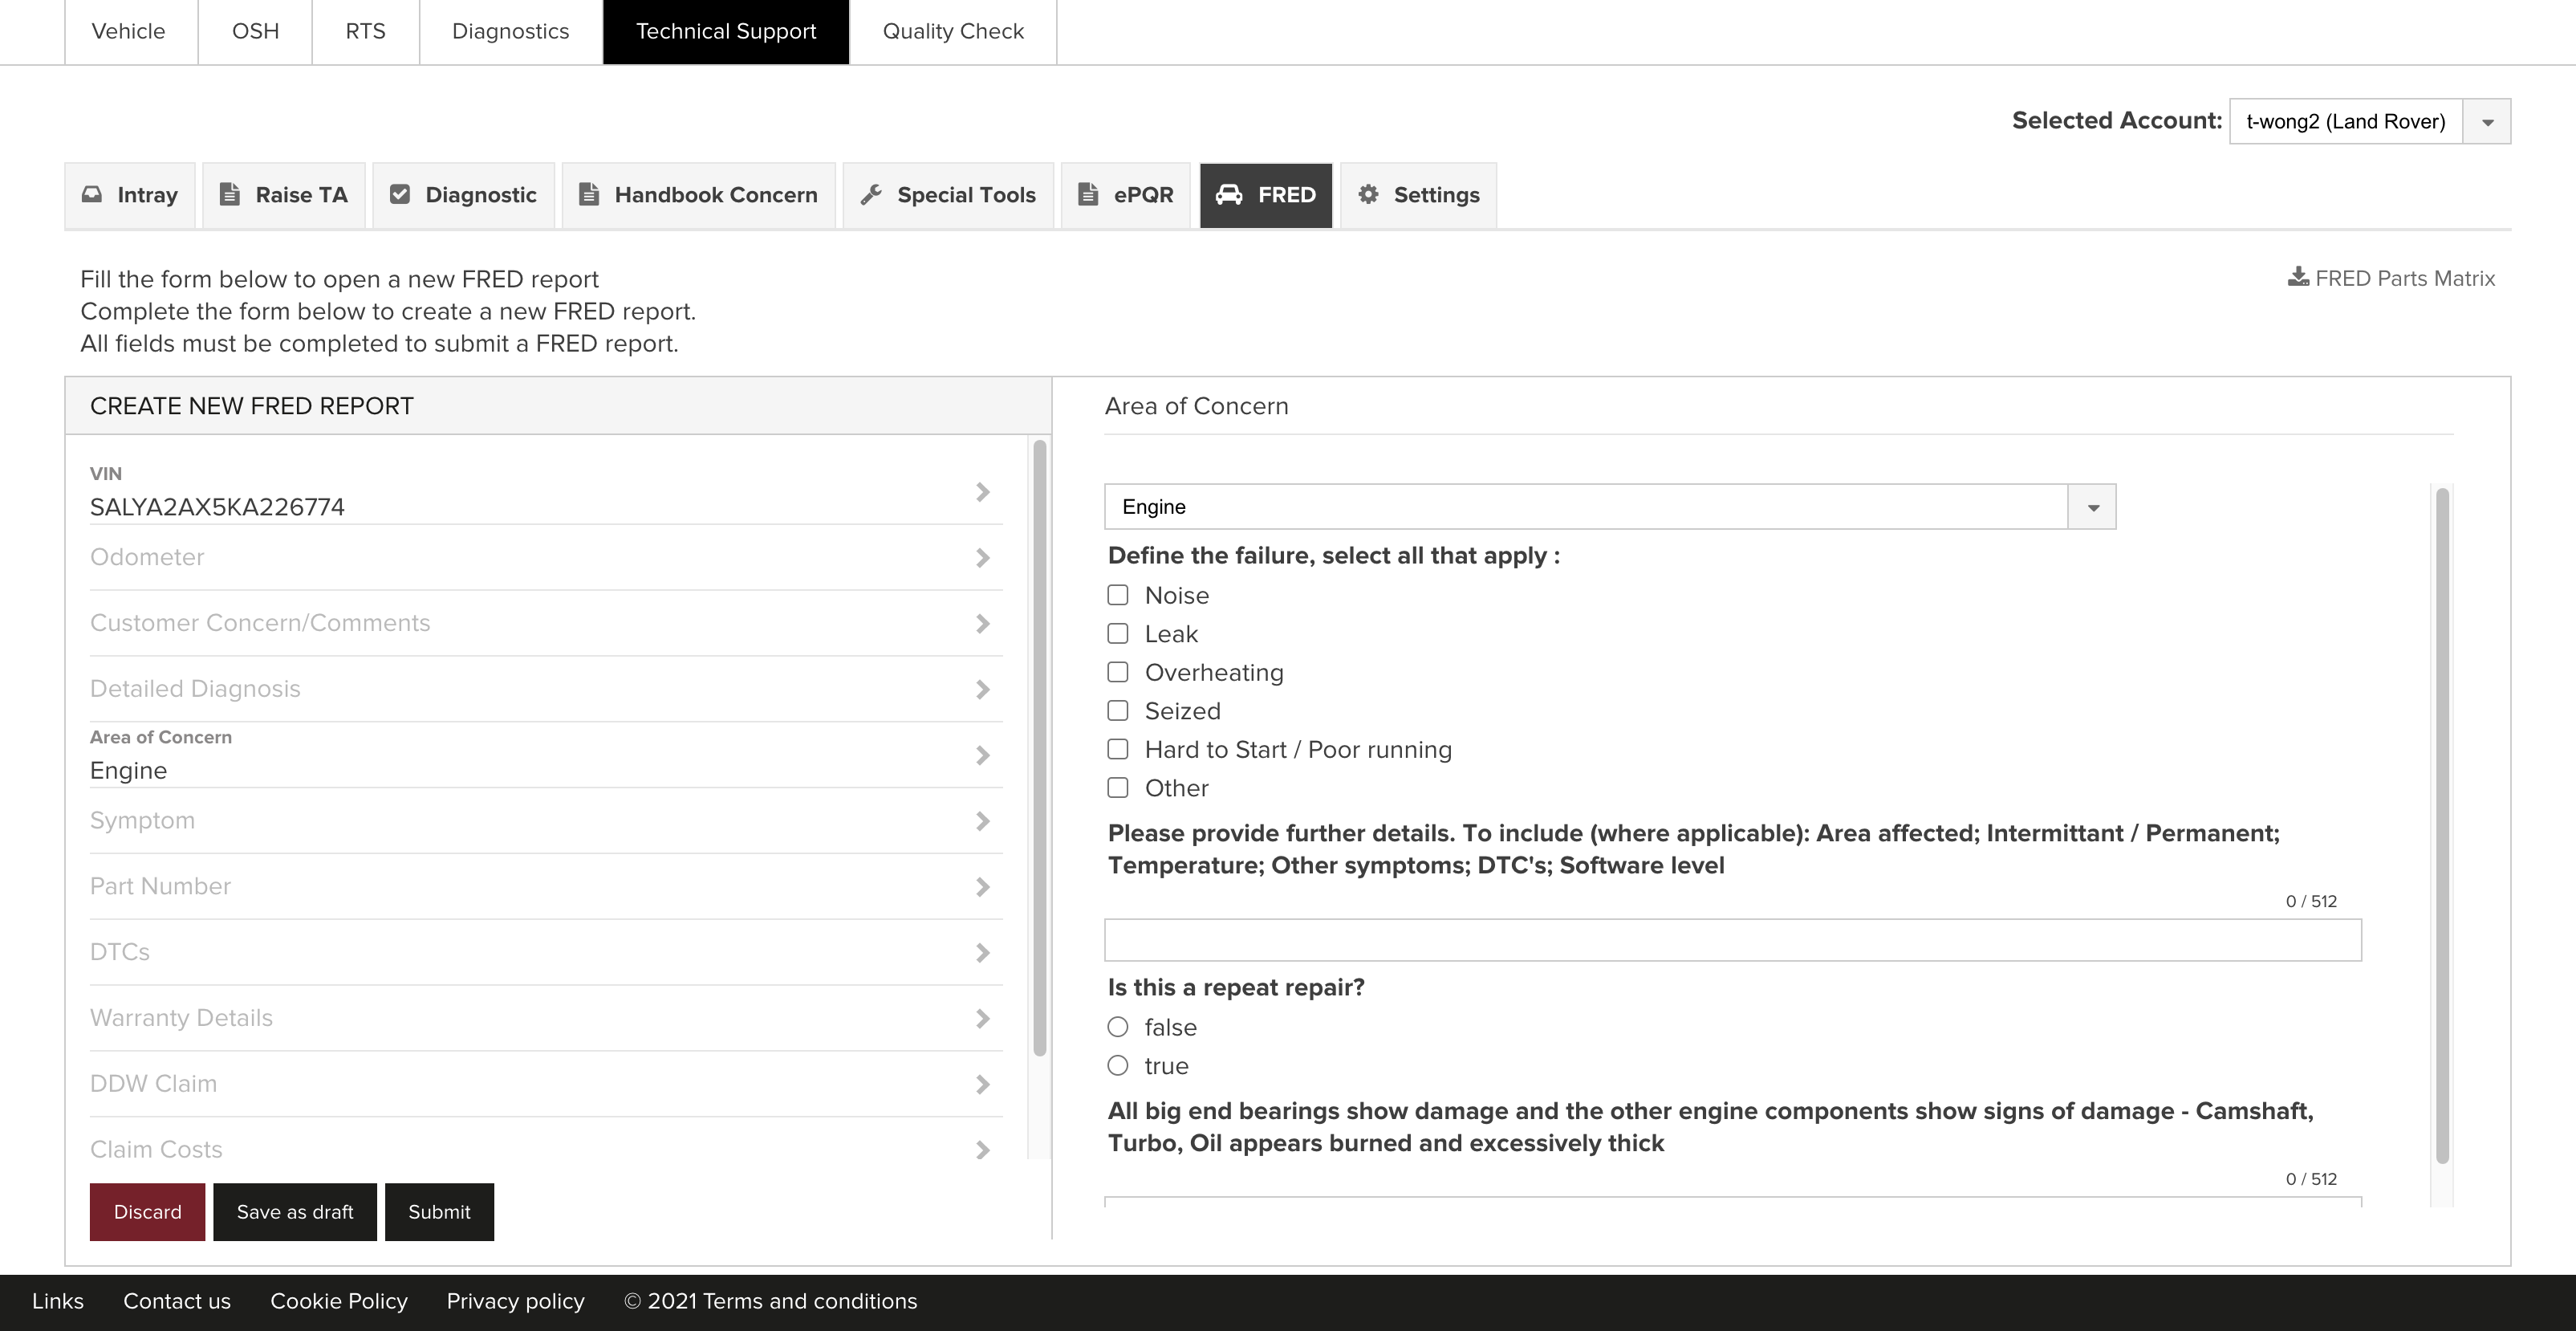Viewport: 2576px width, 1331px height.
Task: Expand the Symptom row chevron
Action: (x=982, y=821)
